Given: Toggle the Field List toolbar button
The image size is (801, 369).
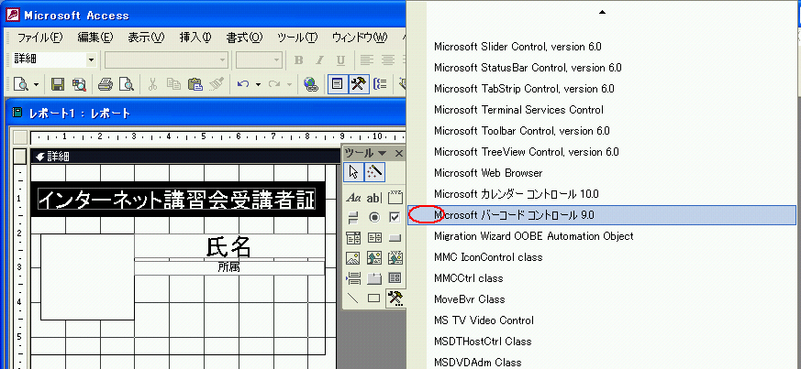Looking at the screenshot, I should pyautogui.click(x=337, y=84).
